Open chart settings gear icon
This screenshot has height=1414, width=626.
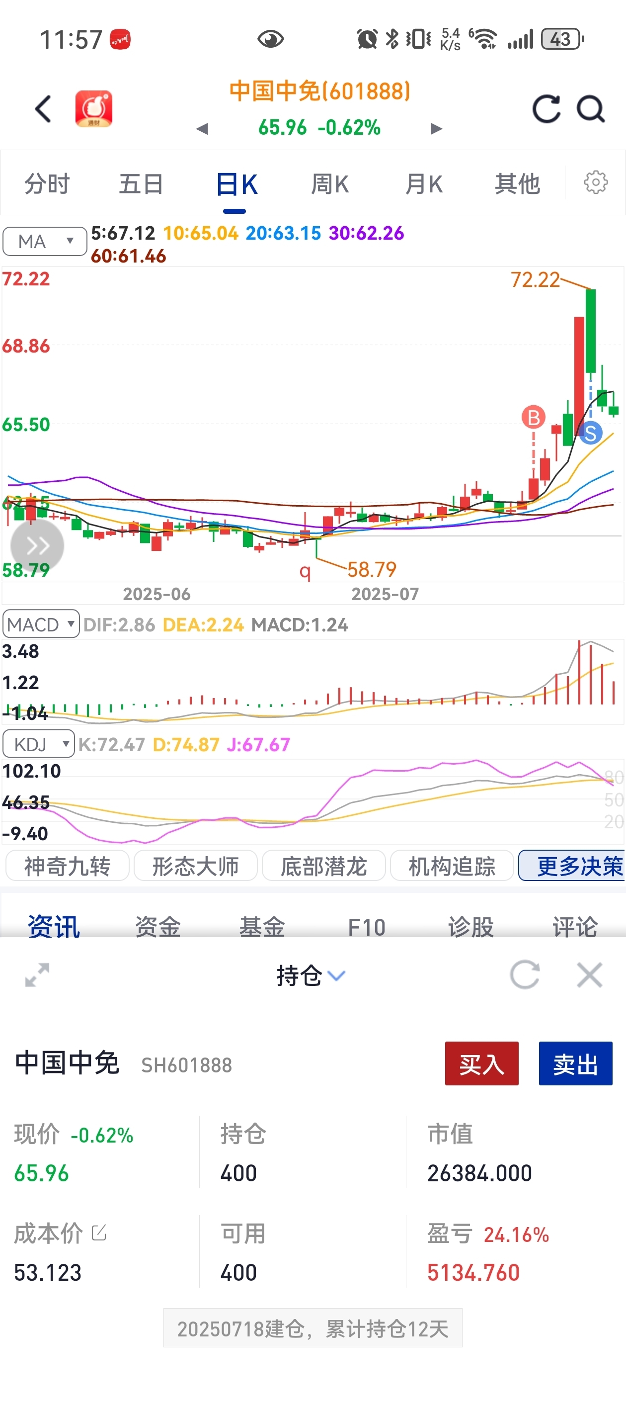pos(595,182)
